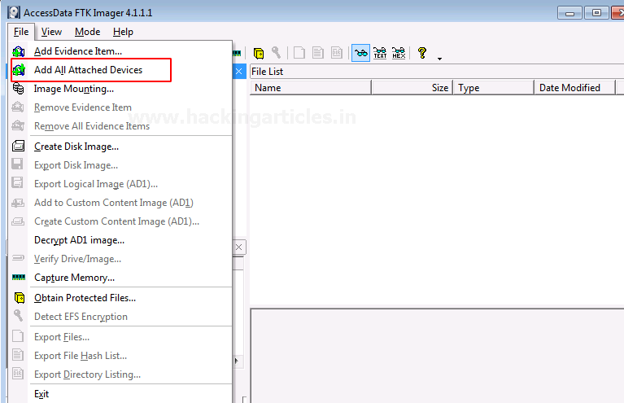Sort file list by Type column

494,88
